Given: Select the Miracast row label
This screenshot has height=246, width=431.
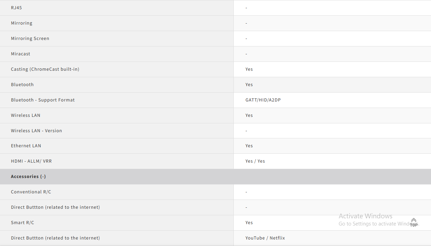Looking at the screenshot, I should (x=21, y=54).
